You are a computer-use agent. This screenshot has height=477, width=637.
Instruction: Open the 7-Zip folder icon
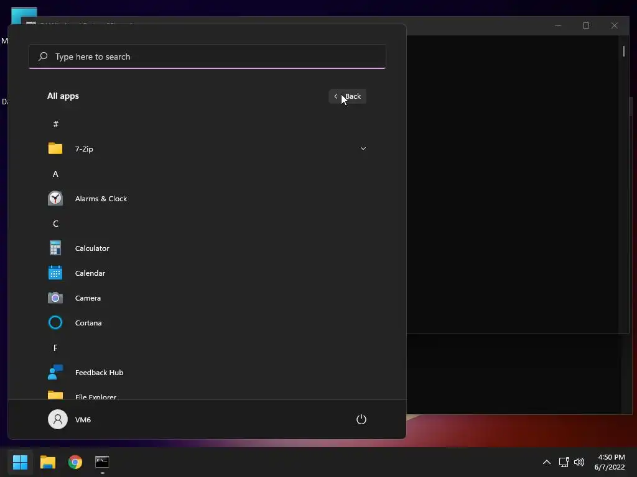point(55,148)
